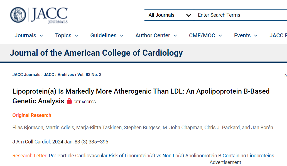Click the JACC Journals logo
Viewport: 287px width, 166px height.
[39, 15]
